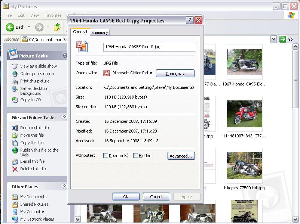Select the 1967-Honda-CA95 motorcycle thumbnail
Viewport: 300px width, 224px height.
point(245,62)
